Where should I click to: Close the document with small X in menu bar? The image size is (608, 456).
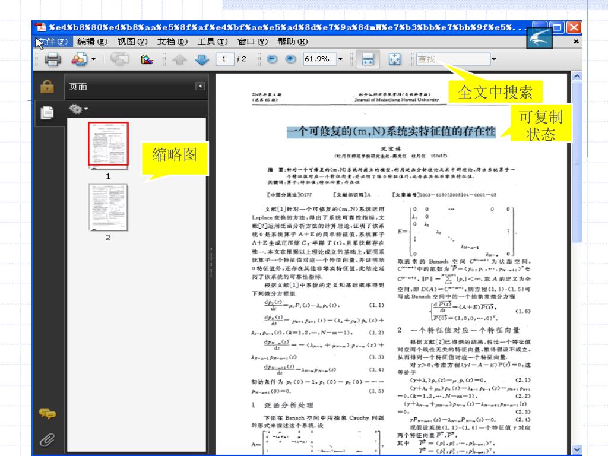click(576, 41)
